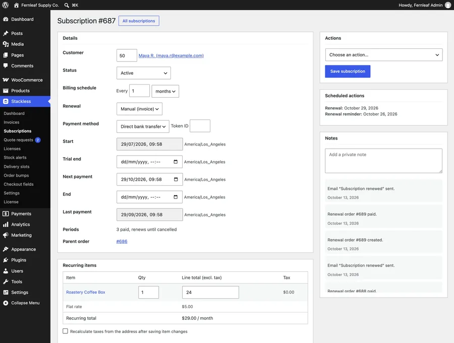454x343 pixels.
Task: Open Quote requests submenu item
Action: pyautogui.click(x=19, y=140)
